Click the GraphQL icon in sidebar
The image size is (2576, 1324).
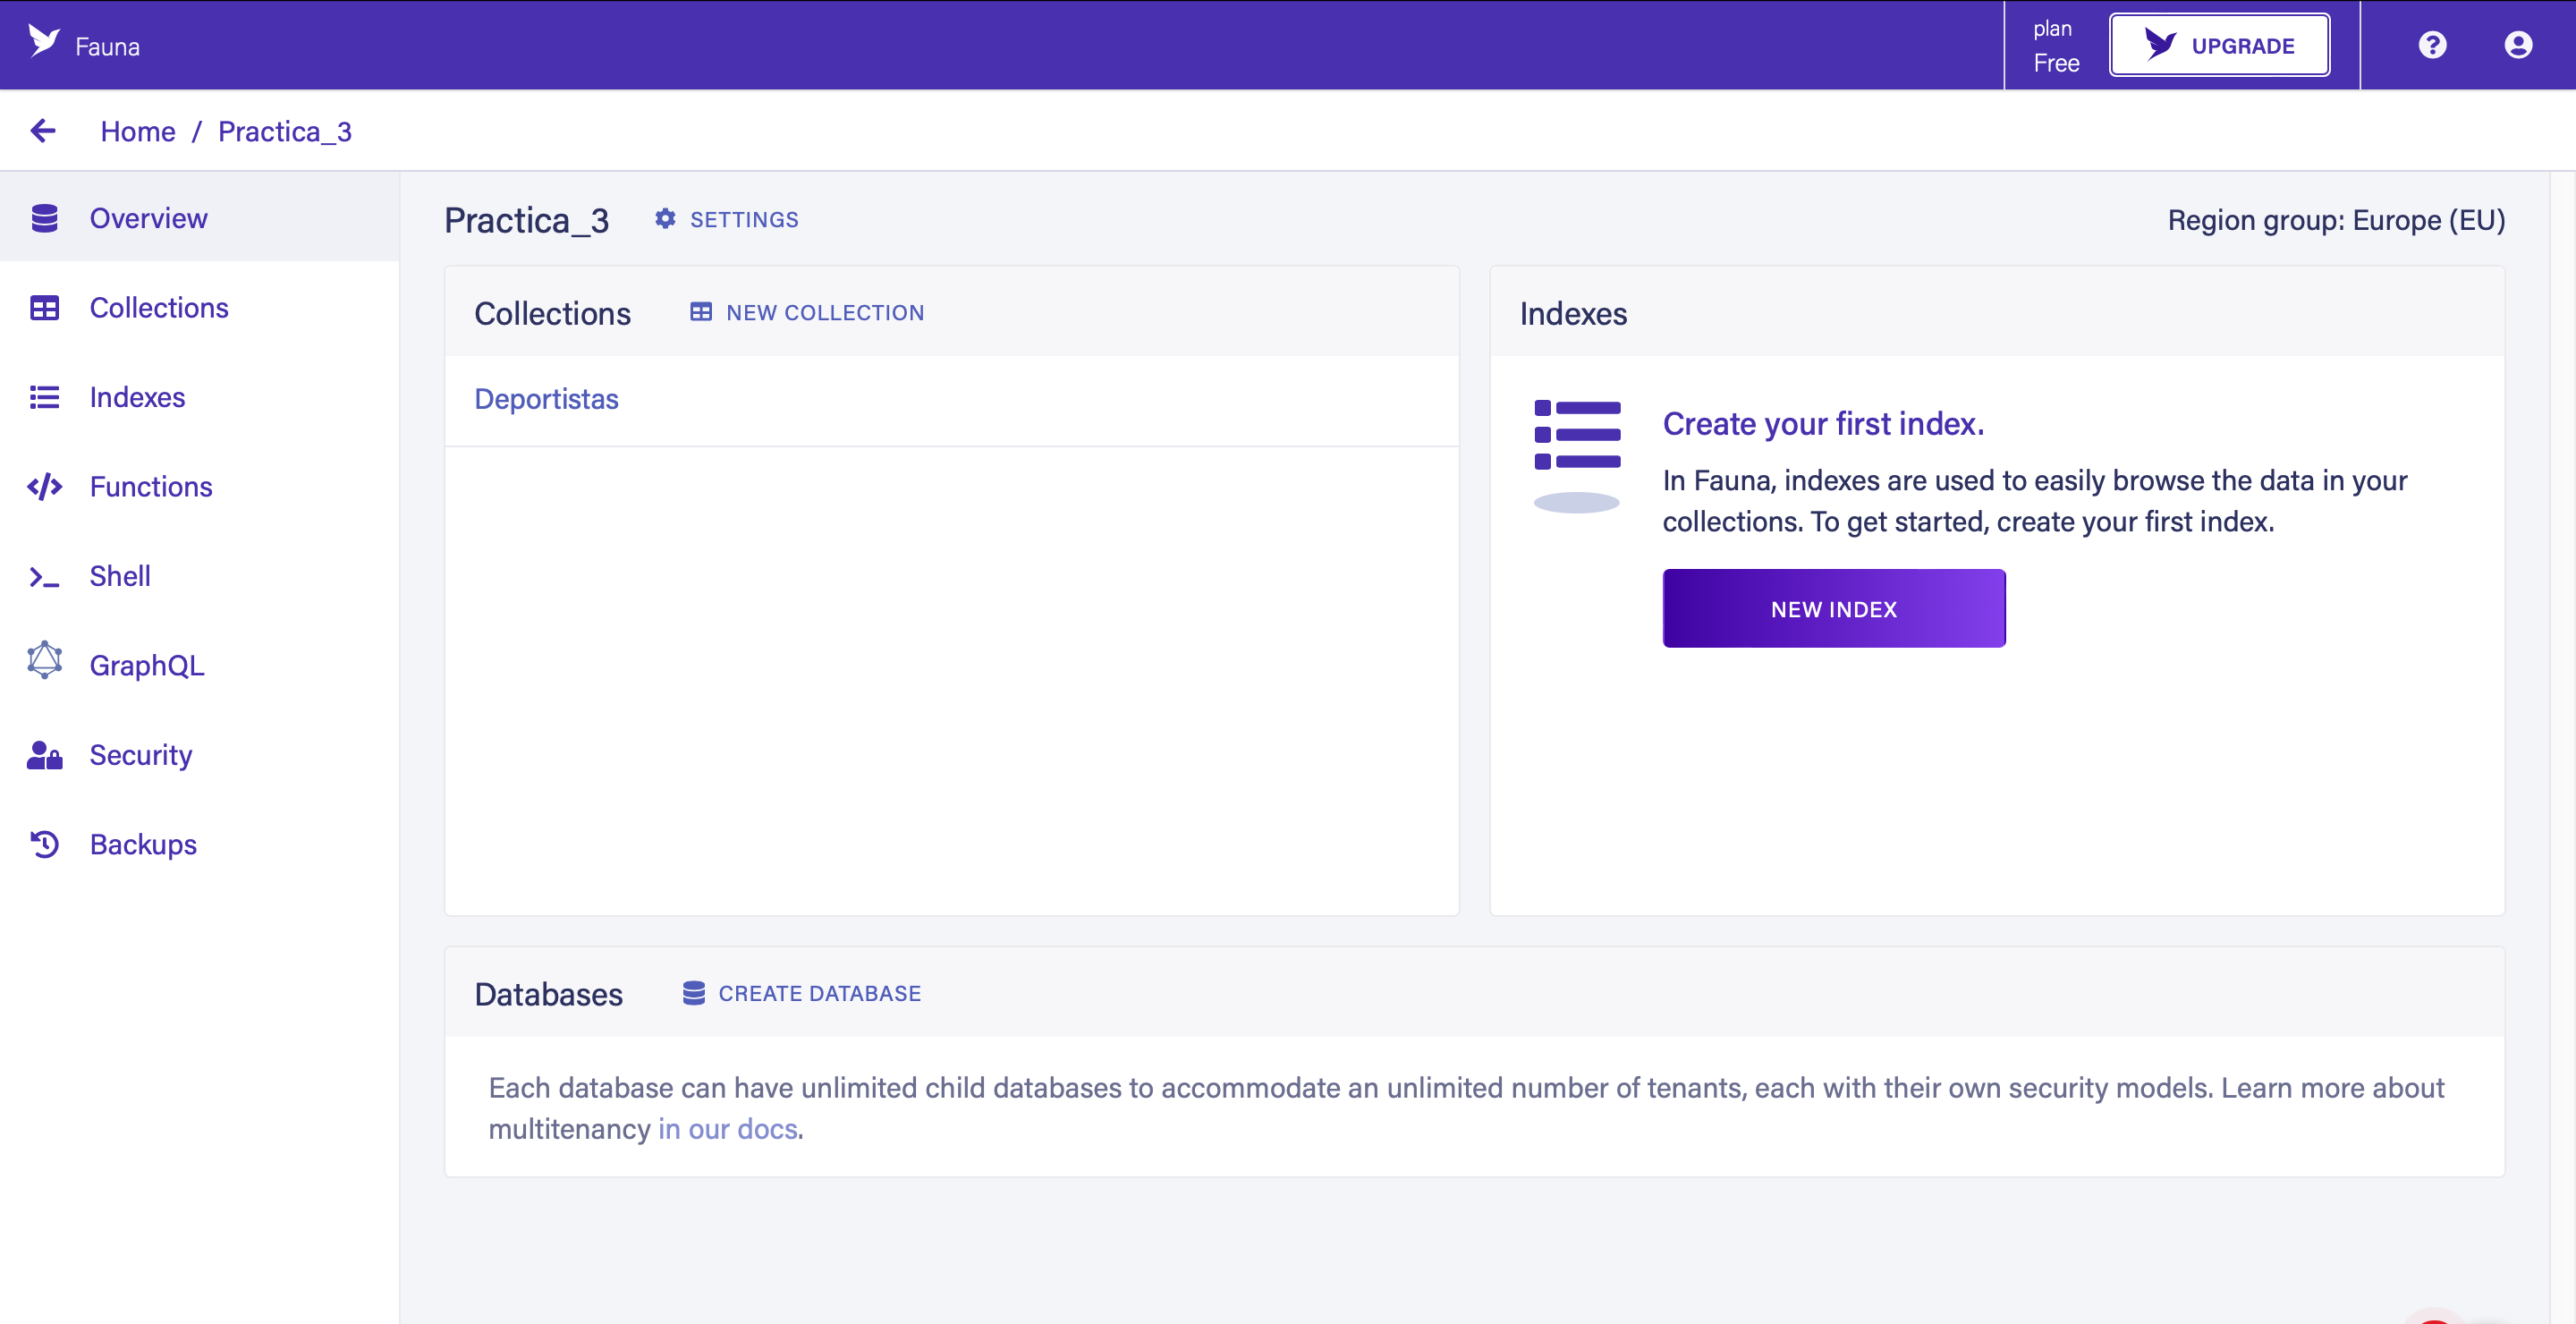point(44,662)
